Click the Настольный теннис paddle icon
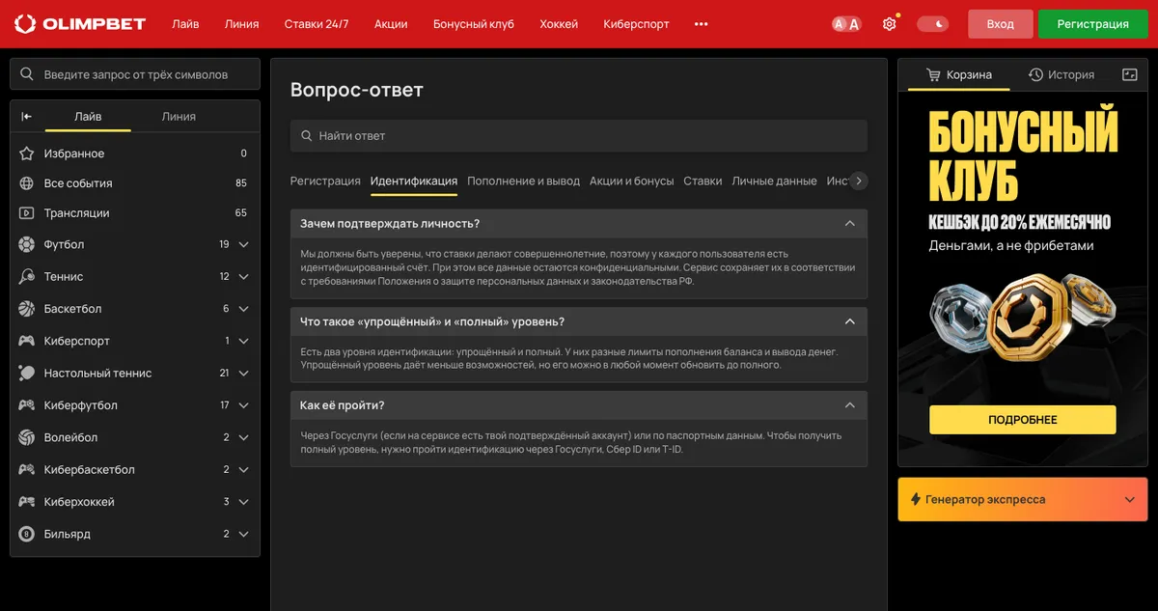This screenshot has height=611, width=1158. click(27, 373)
